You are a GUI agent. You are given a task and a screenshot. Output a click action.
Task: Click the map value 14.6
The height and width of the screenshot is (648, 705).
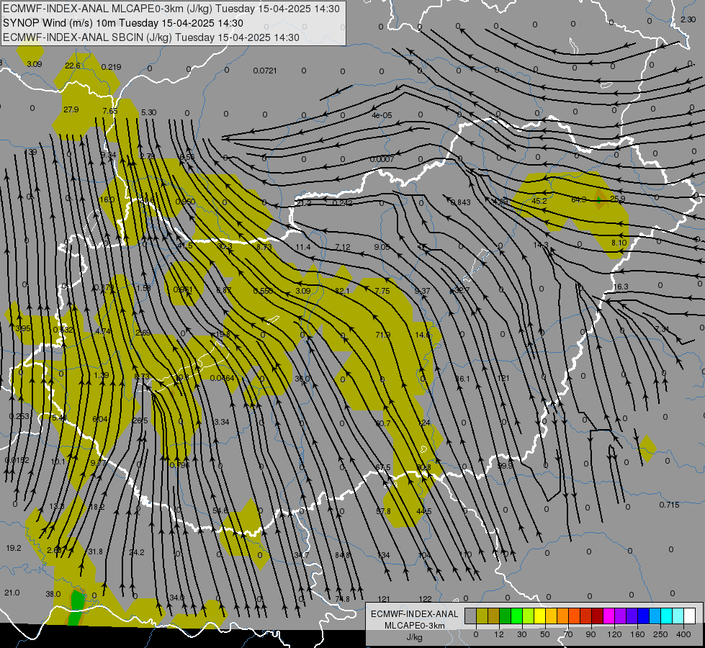423,335
